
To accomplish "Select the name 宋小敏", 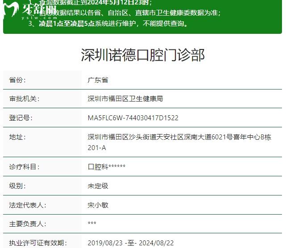I will [98, 205].
